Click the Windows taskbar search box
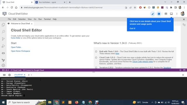Viewport: 187px width, 105px height. pyautogui.click(x=26, y=102)
